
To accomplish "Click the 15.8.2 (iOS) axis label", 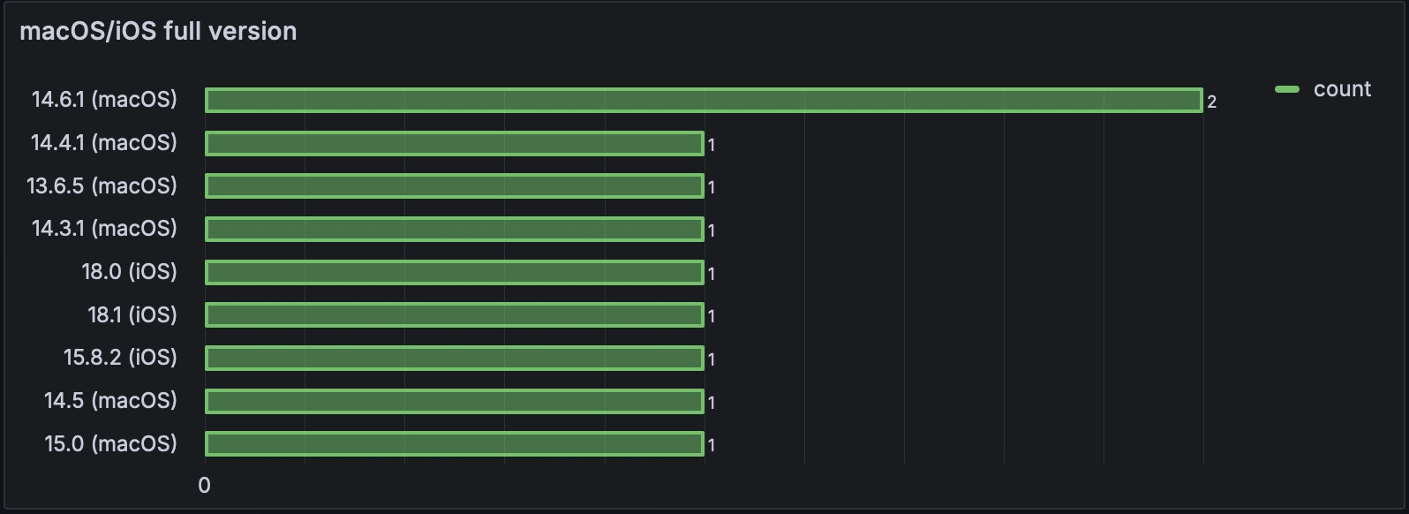I will tap(121, 358).
